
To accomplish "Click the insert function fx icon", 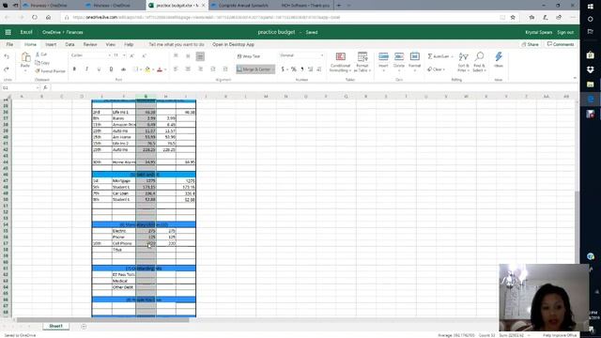I will pos(45,87).
